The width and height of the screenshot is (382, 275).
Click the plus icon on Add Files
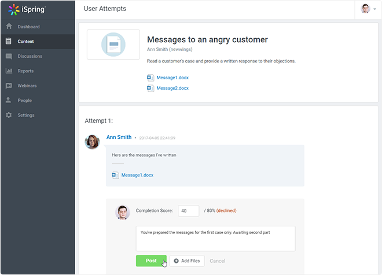pos(176,261)
